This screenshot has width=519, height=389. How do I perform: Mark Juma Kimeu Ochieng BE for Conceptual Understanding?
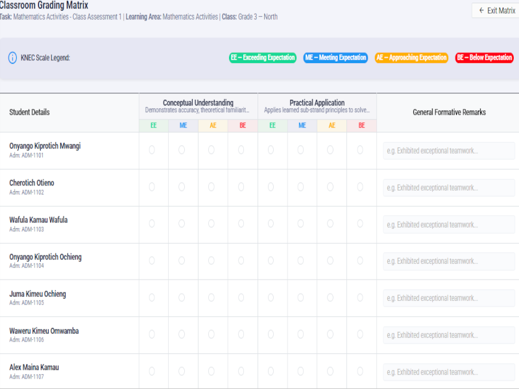pos(241,298)
